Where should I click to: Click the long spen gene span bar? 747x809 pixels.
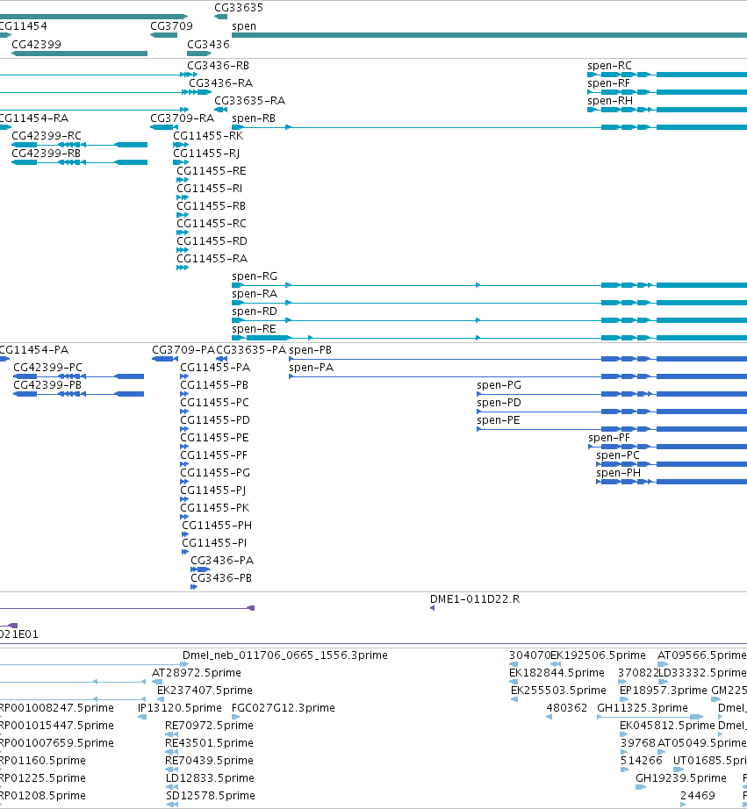tap(490, 35)
